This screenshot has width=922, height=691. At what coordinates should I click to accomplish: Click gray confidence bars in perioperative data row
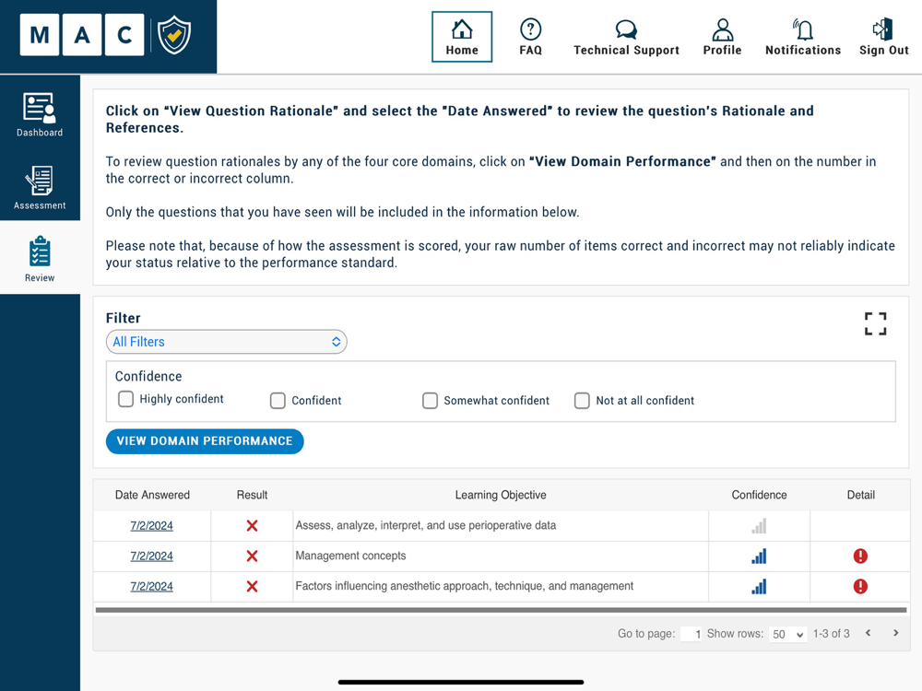pyautogui.click(x=759, y=526)
